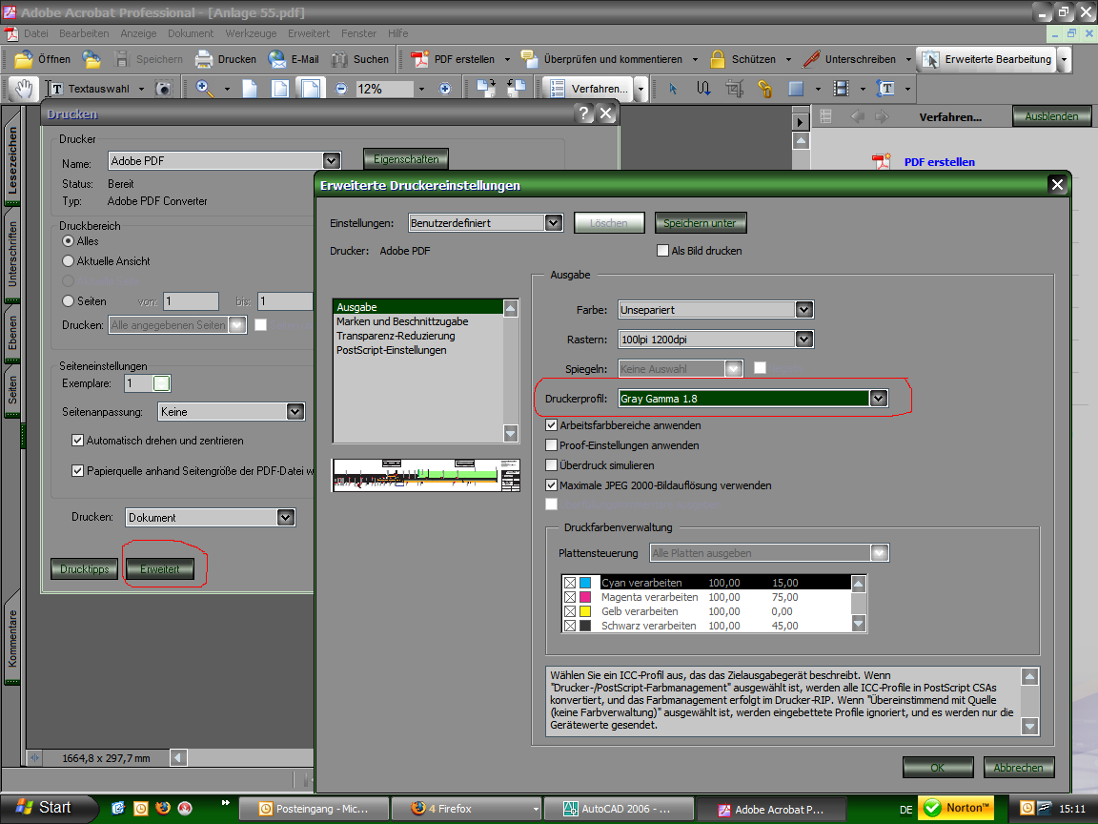Click the OK button
This screenshot has height=824, width=1098.
point(938,768)
